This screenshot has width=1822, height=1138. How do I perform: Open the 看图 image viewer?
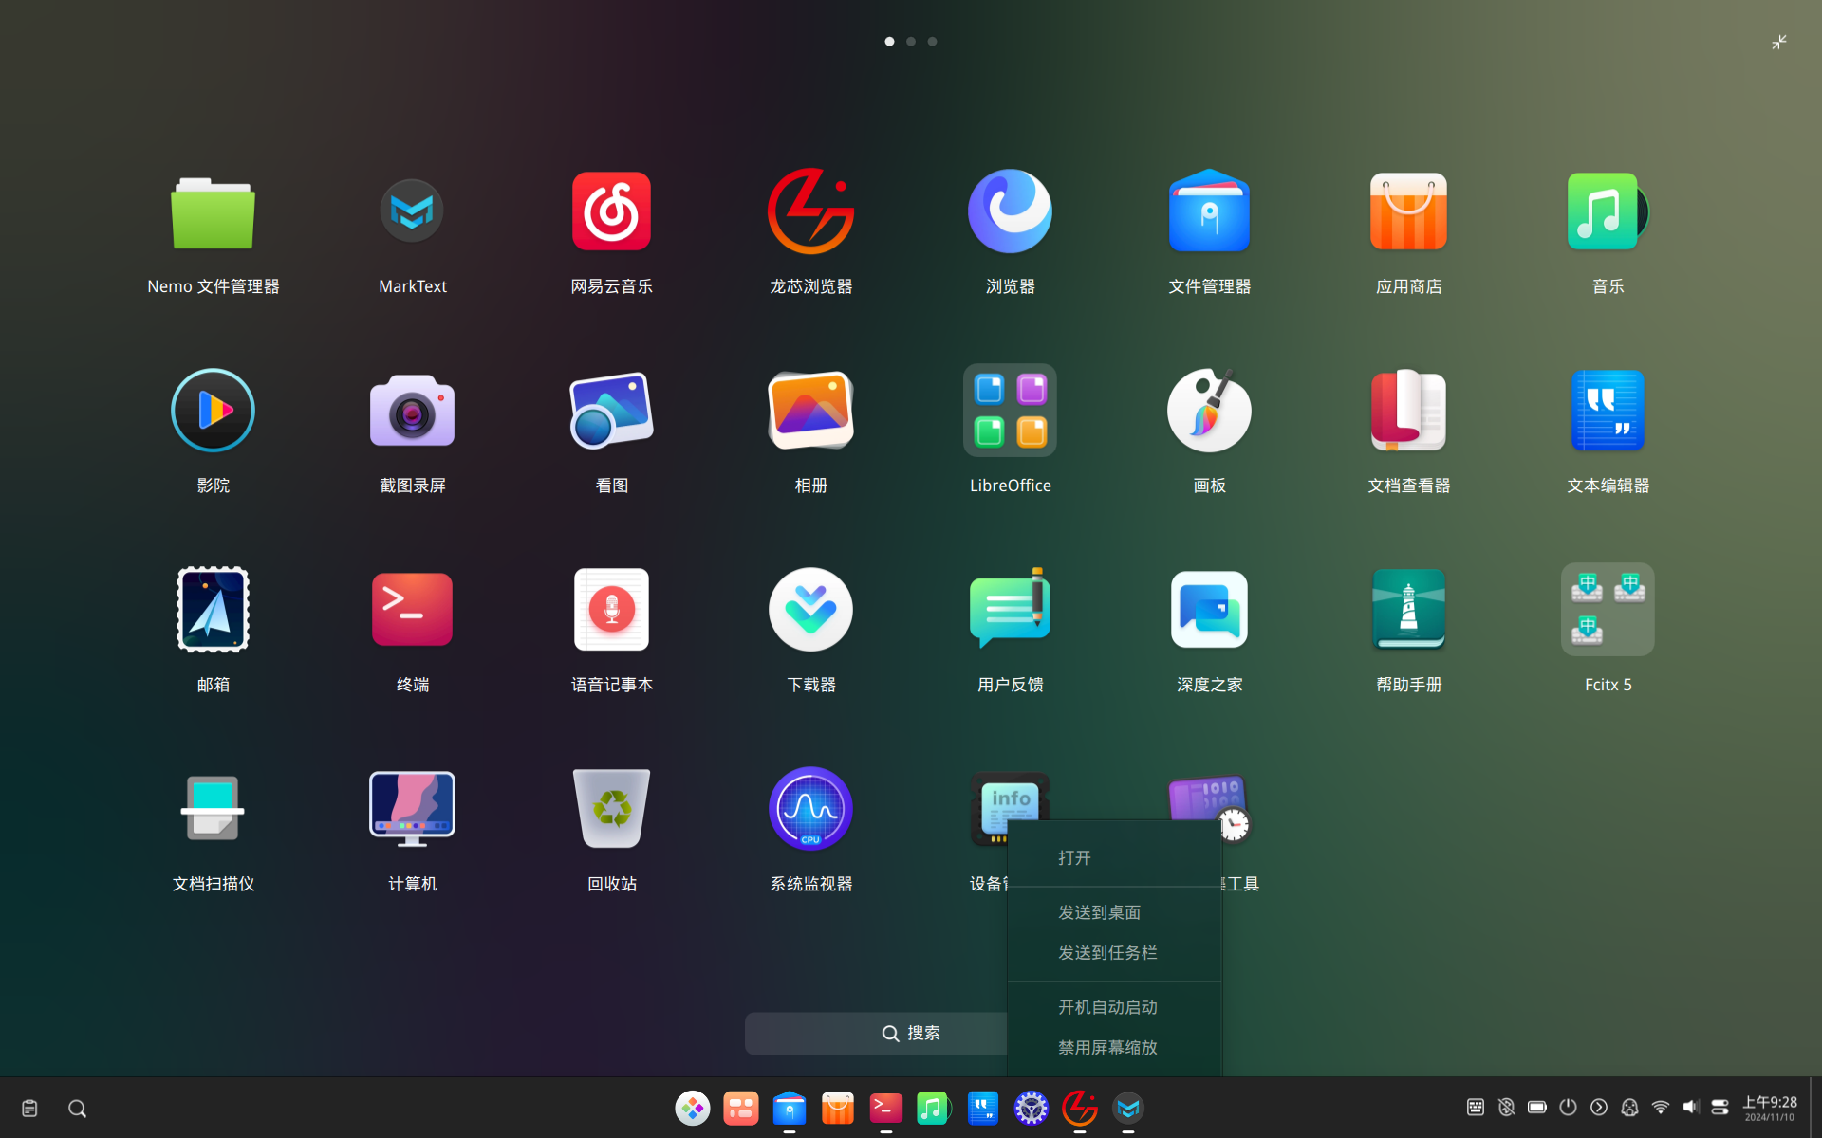pyautogui.click(x=611, y=412)
